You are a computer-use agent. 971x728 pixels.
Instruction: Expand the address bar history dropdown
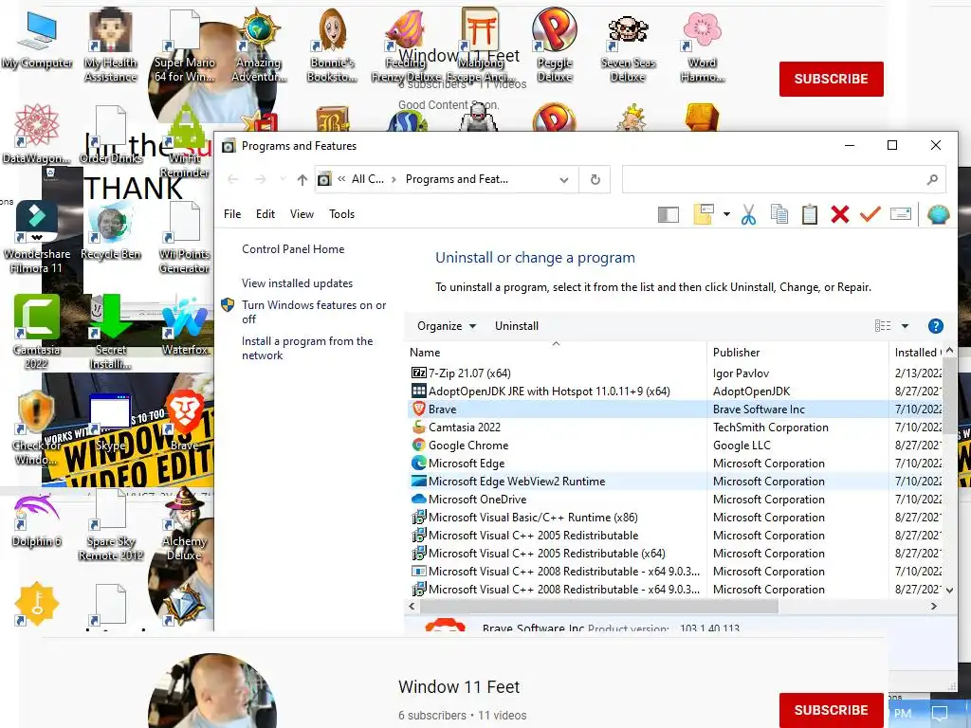click(563, 179)
